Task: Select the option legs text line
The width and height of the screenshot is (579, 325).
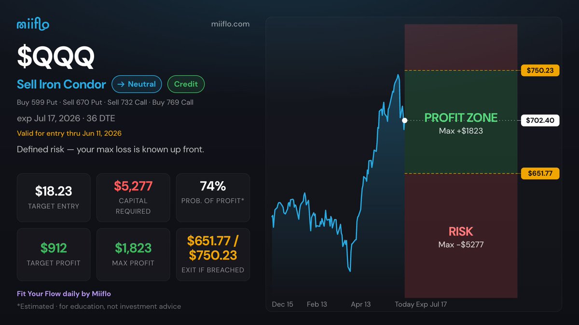Action: click(x=105, y=102)
